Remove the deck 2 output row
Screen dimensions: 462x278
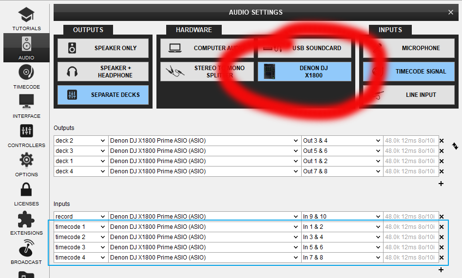[442, 141]
